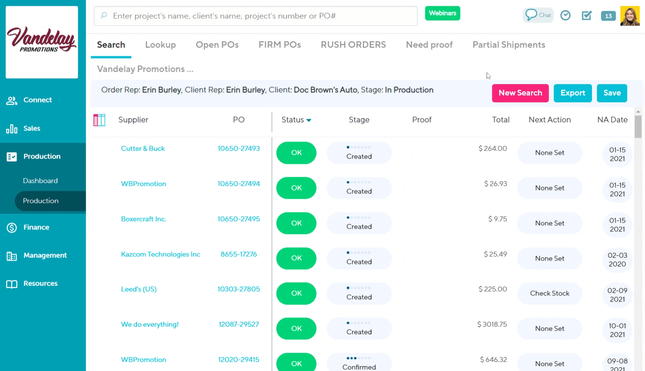Open Finance section in the sidebar

pyautogui.click(x=36, y=227)
